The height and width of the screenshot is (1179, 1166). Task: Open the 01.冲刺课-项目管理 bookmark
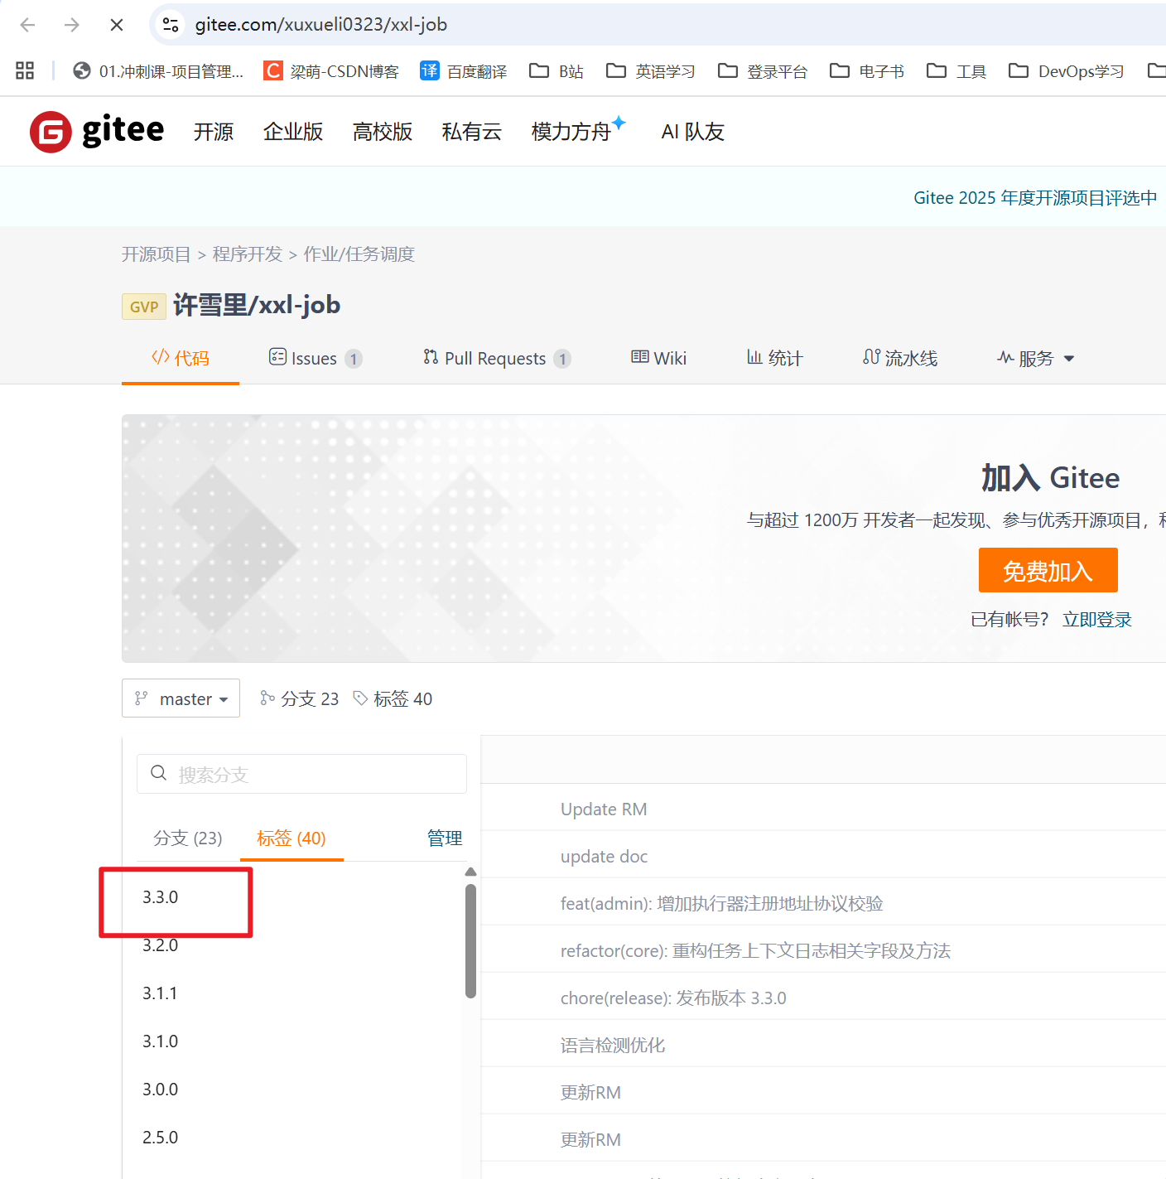pos(158,71)
